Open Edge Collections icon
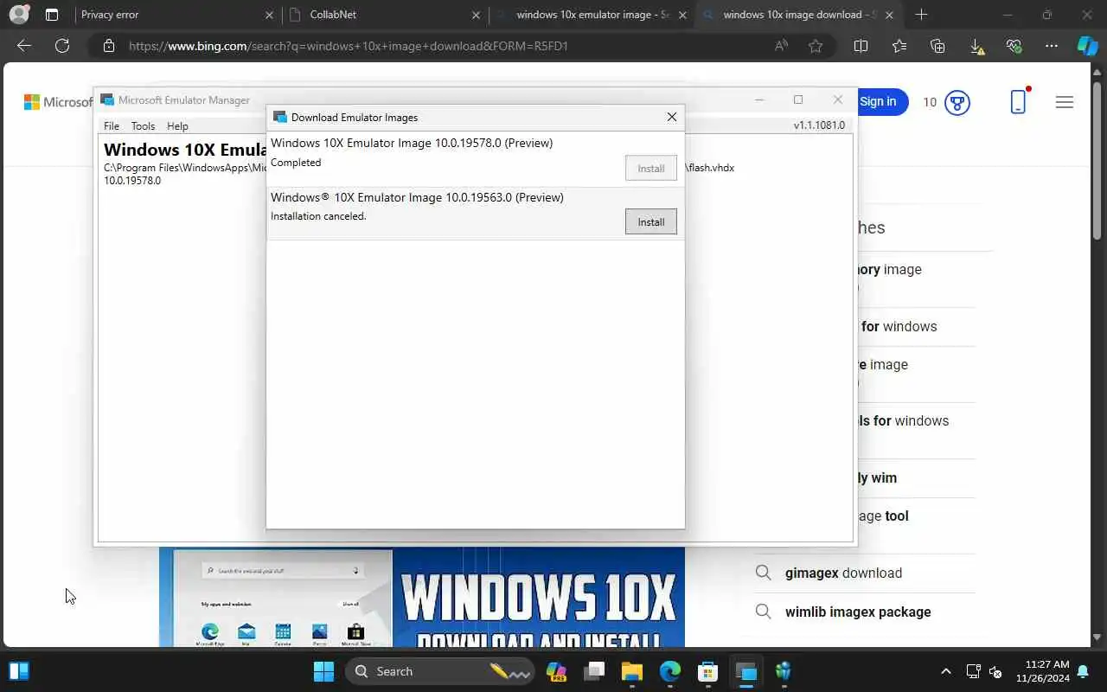 click(937, 46)
